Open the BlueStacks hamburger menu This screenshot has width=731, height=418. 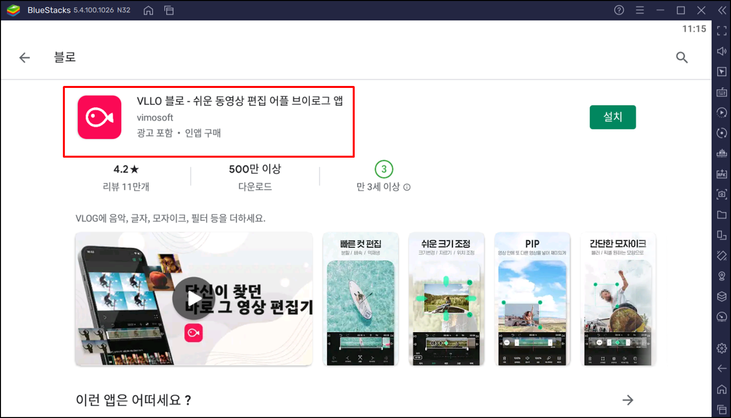(640, 10)
